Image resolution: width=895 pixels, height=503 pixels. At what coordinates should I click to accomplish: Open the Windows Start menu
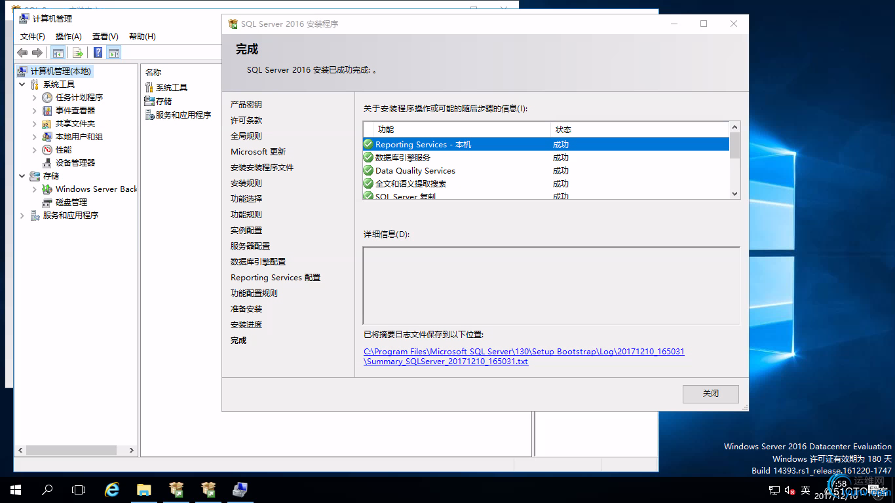point(16,489)
